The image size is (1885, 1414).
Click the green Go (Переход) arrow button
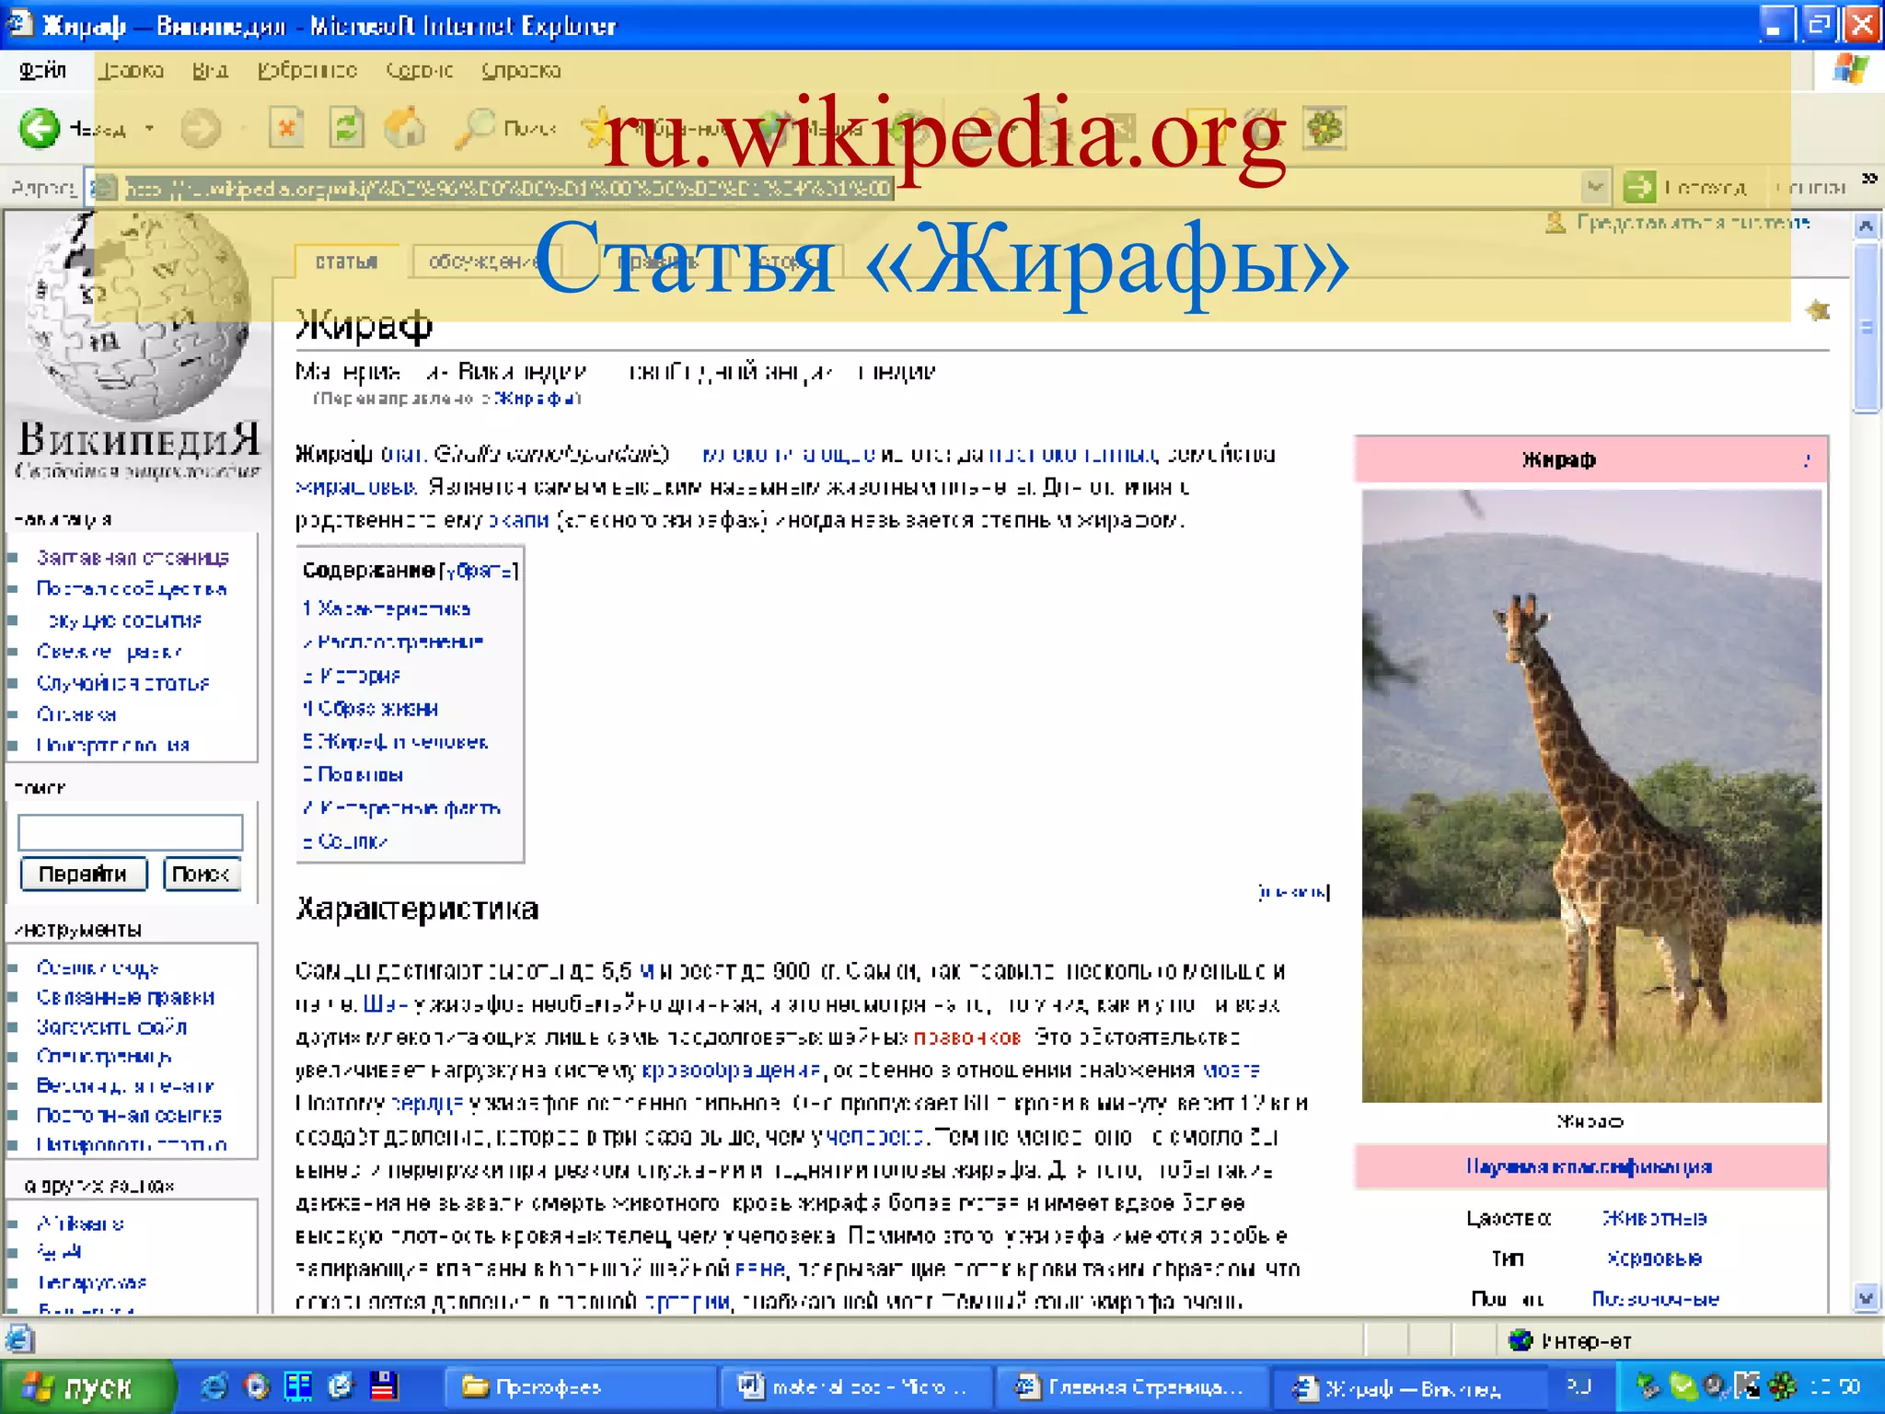[x=1638, y=187]
